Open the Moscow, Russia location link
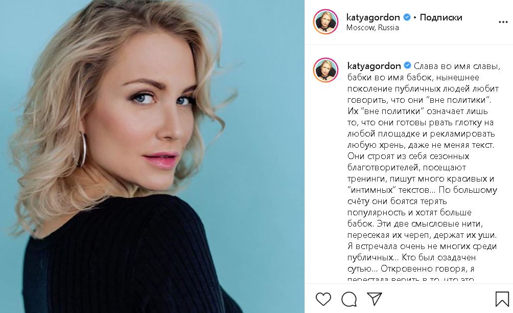This screenshot has height=313, width=513. (372, 28)
